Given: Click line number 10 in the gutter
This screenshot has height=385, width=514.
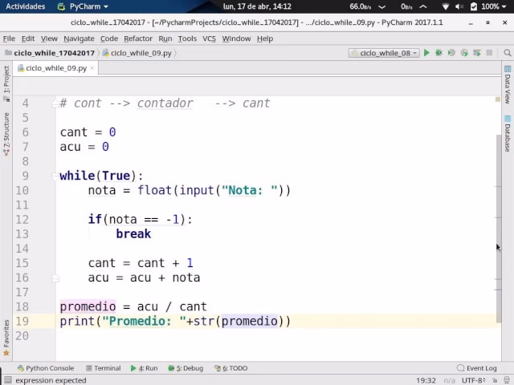Looking at the screenshot, I should coord(22,191).
